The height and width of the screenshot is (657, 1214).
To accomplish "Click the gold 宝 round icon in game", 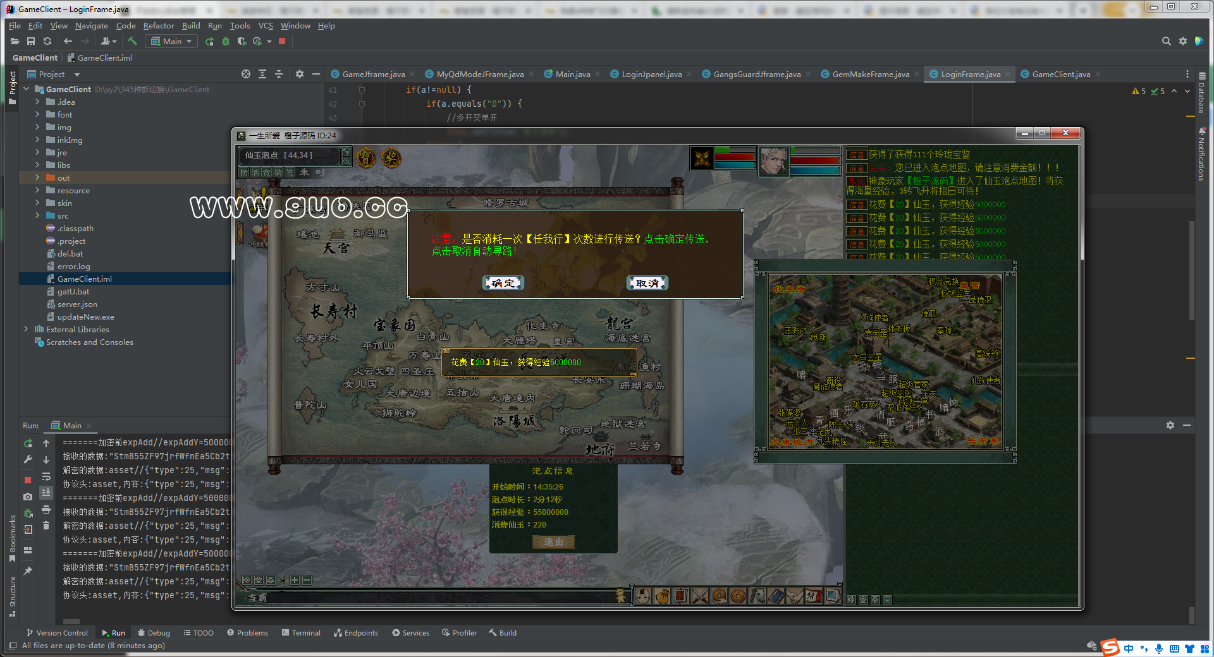I will (365, 157).
